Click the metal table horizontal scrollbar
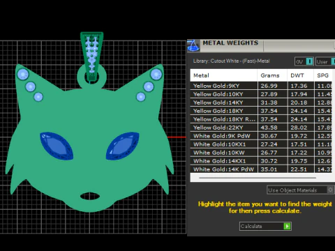 [x=258, y=178]
